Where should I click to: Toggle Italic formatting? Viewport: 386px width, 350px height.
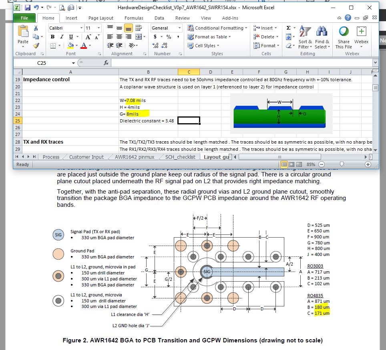tap(62, 37)
